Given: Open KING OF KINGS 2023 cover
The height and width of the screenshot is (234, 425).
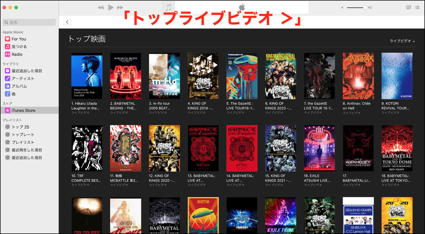Looking at the screenshot, I should click(x=281, y=76).
